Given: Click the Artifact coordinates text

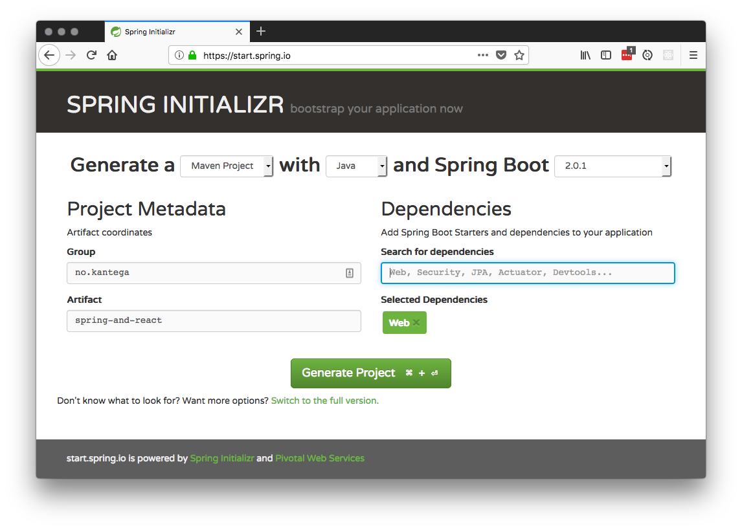Looking at the screenshot, I should pos(109,232).
